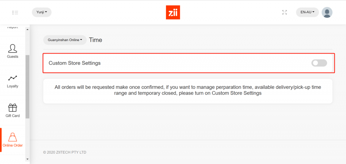Open Loyalty from the sidebar
The width and height of the screenshot is (346, 164).
click(13, 81)
